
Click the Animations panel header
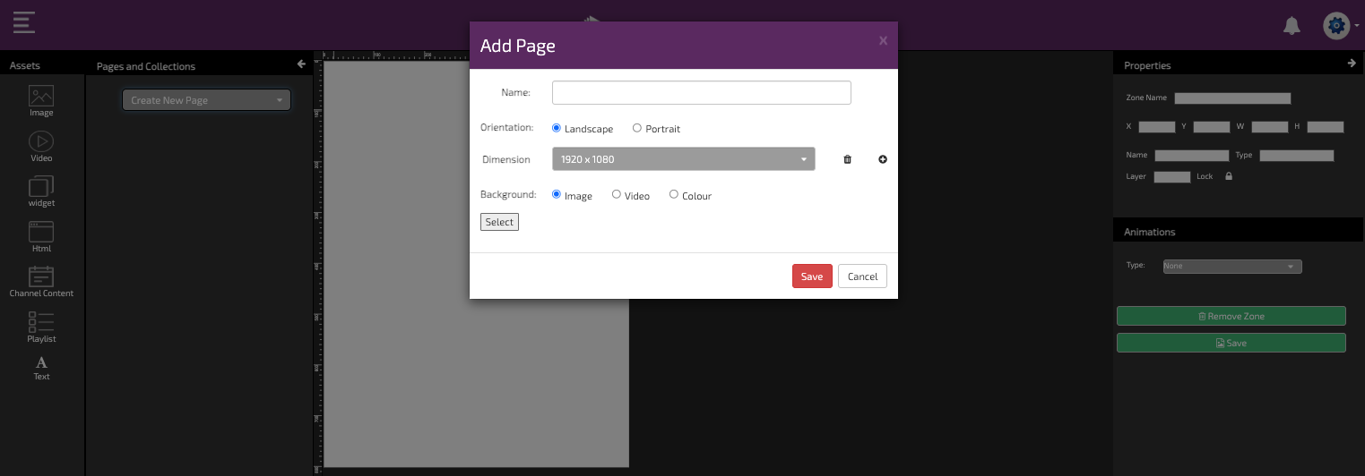click(x=1239, y=231)
